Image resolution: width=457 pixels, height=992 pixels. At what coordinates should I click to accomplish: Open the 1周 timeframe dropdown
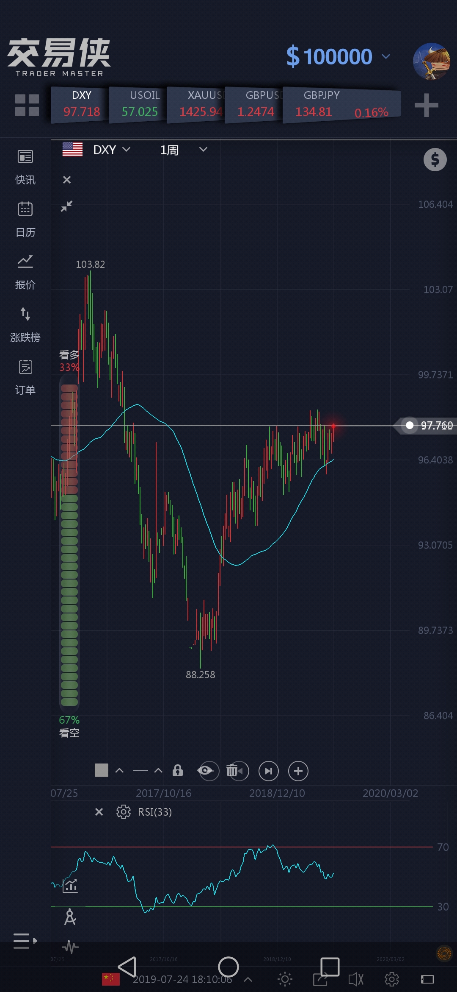(x=184, y=150)
